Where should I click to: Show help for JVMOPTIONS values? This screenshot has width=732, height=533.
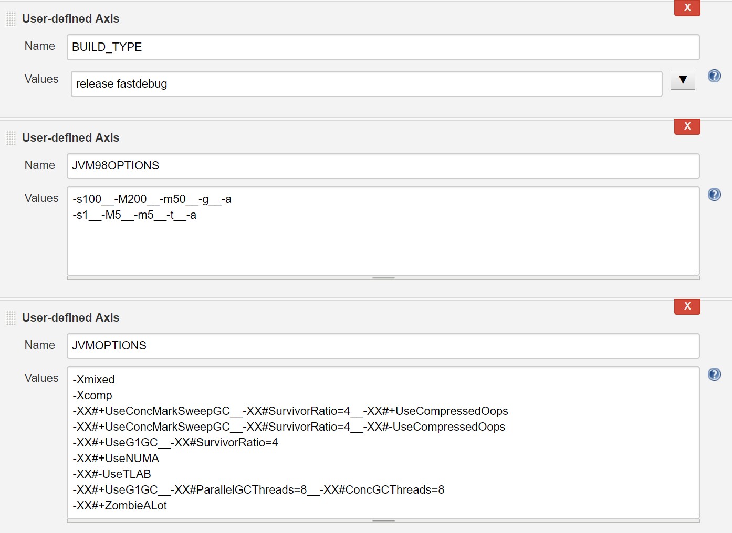point(714,375)
